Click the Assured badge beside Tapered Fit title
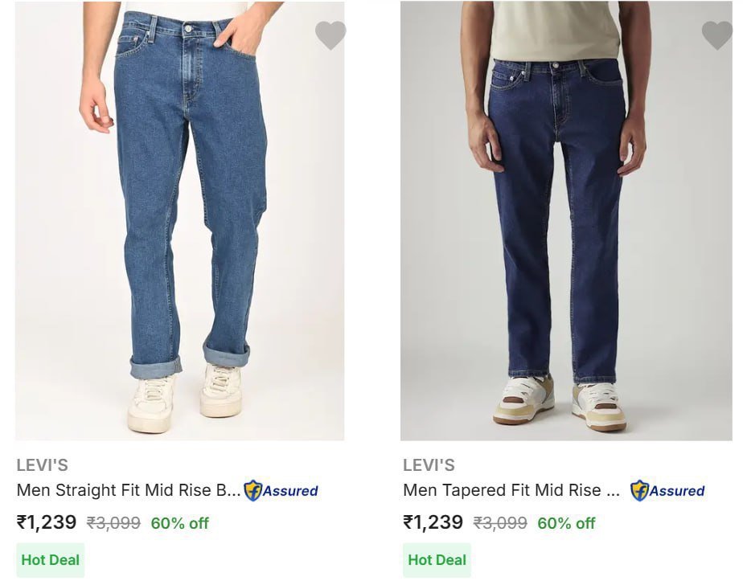The image size is (743, 585). (667, 490)
